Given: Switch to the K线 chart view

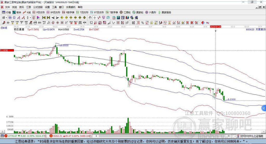Looking at the screenshot, I should 27,12.
